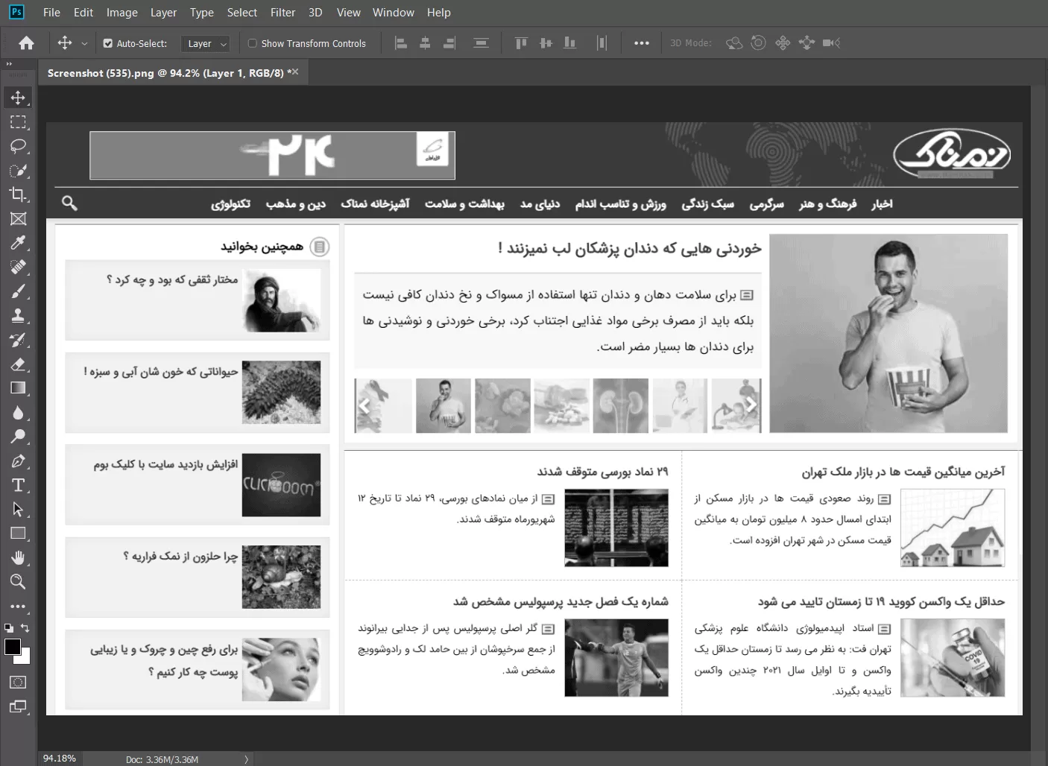Click the Doc: 3.36M/3.36M status text
The width and height of the screenshot is (1048, 766).
pos(162,759)
